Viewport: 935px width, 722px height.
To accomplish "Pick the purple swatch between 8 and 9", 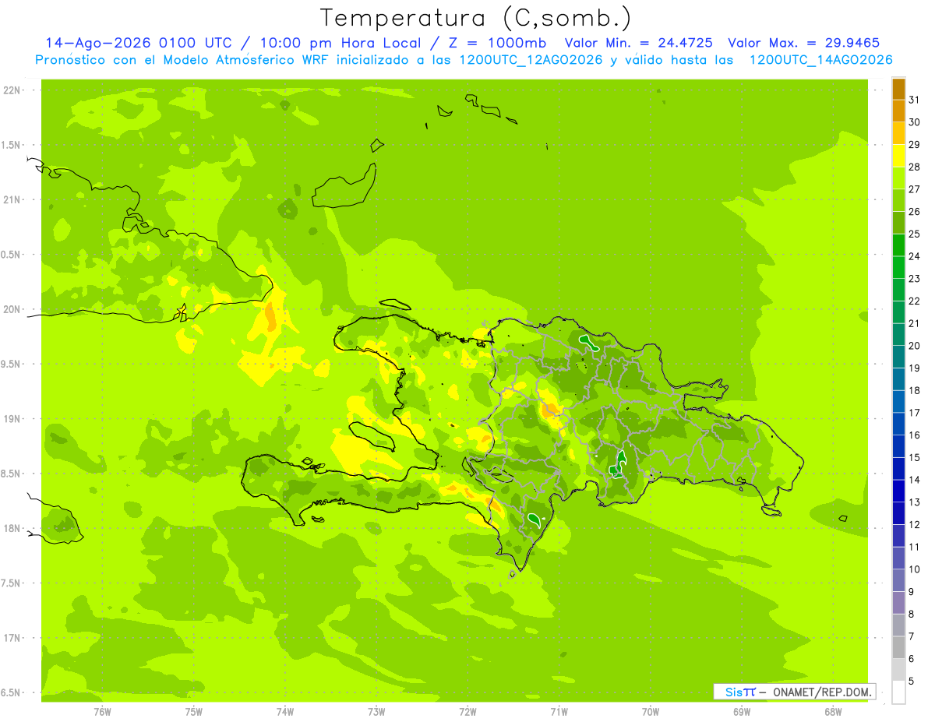I will [898, 603].
